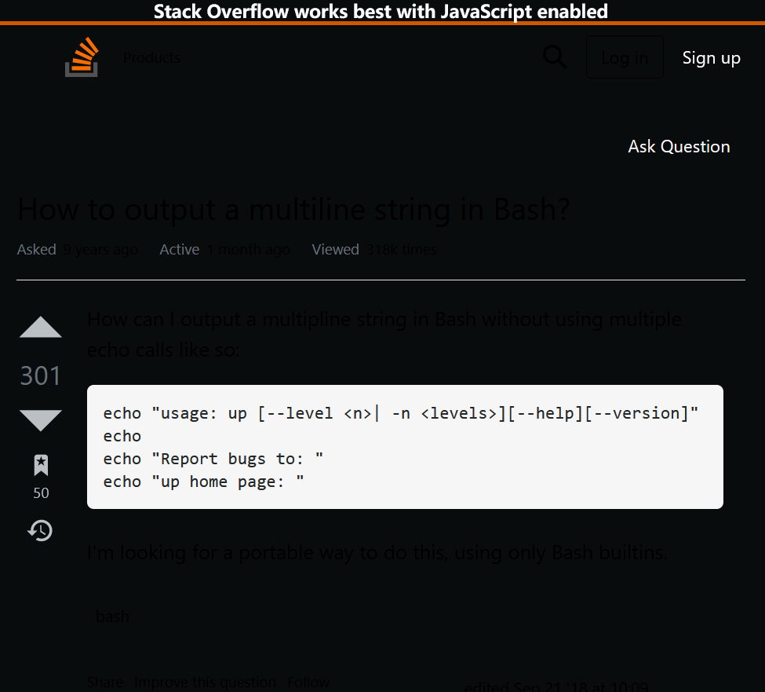Browse the bash tag
765x692 pixels.
[x=112, y=617]
